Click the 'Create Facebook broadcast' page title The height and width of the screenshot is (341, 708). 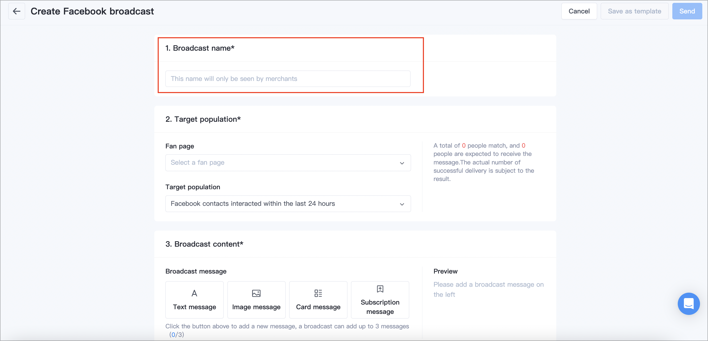(92, 11)
